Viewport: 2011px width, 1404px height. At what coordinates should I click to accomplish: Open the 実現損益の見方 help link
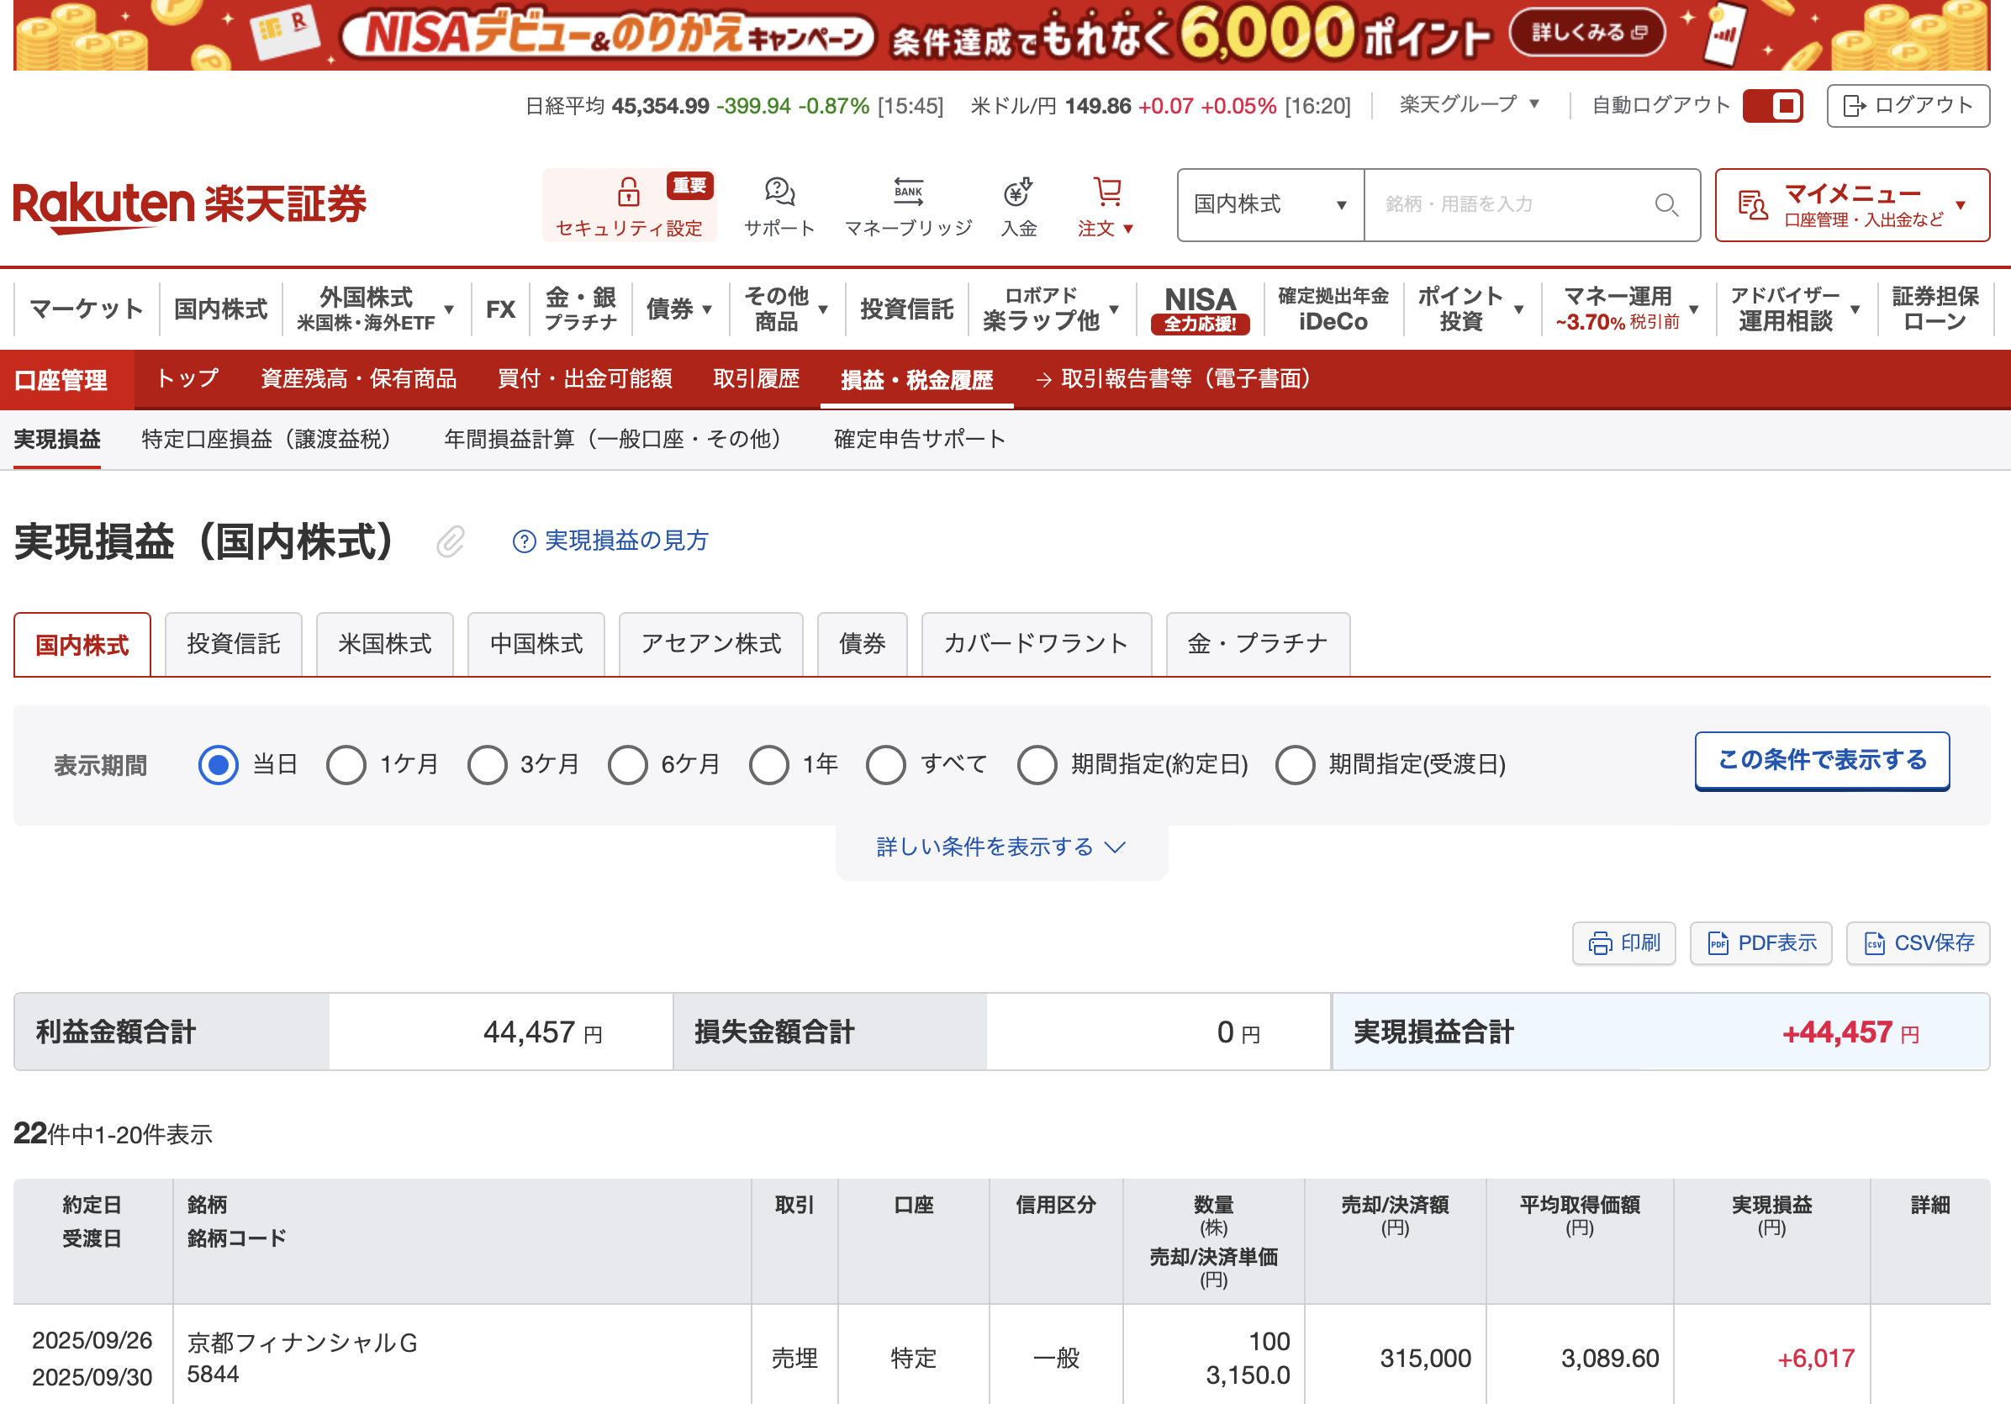point(610,541)
